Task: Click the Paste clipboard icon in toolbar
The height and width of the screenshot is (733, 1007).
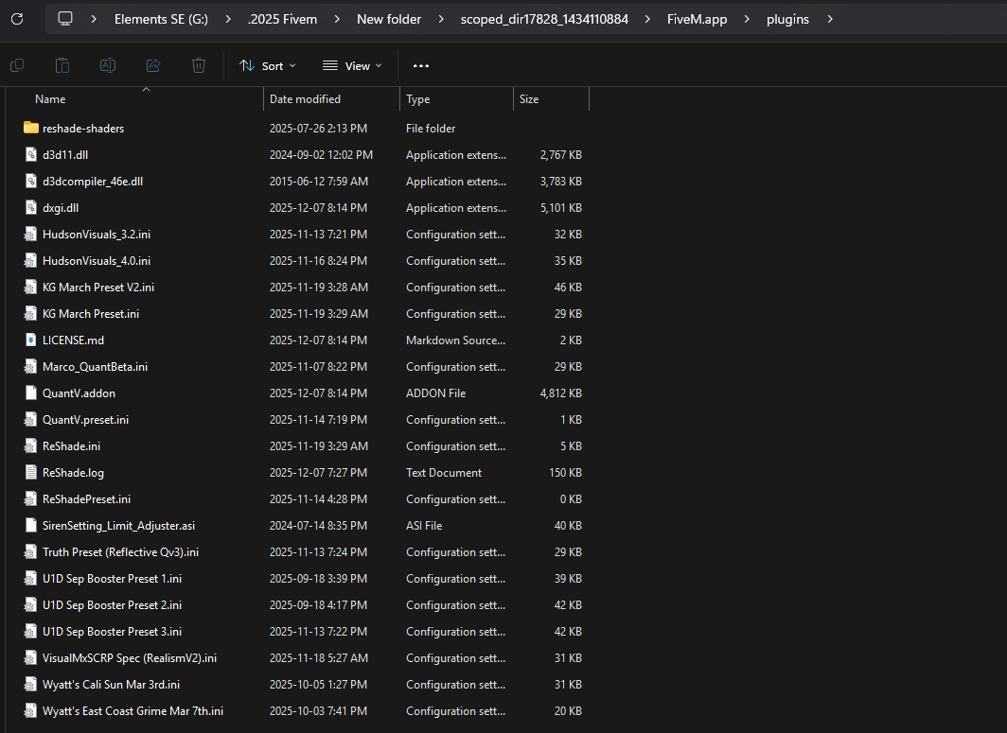Action: coord(62,65)
